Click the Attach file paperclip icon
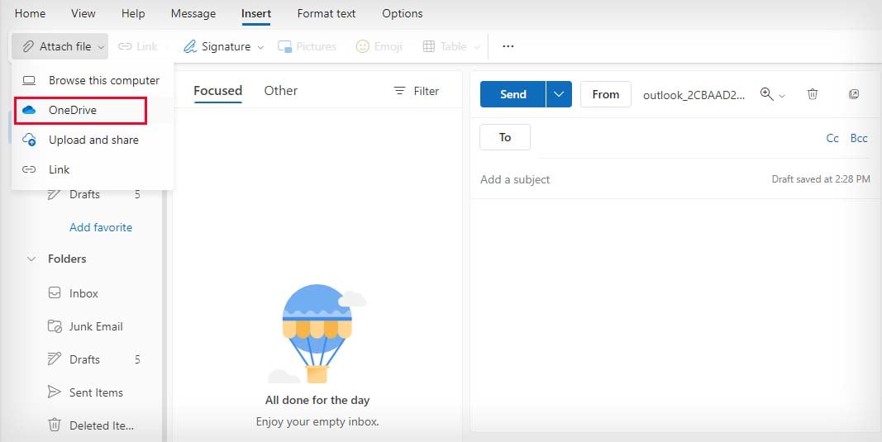The image size is (882, 442). point(28,47)
